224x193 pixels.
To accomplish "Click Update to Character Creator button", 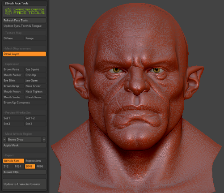I will 25,184.
